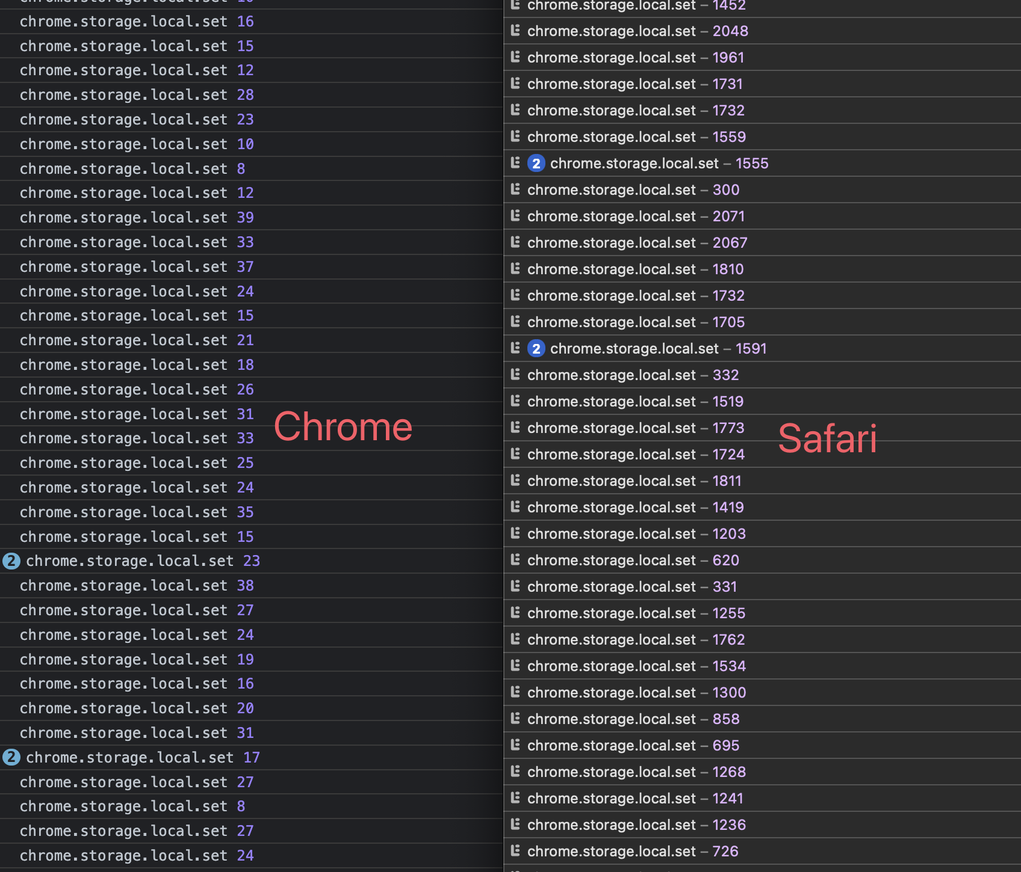Click the log icon next to value 1961
1021x872 pixels.
point(515,57)
